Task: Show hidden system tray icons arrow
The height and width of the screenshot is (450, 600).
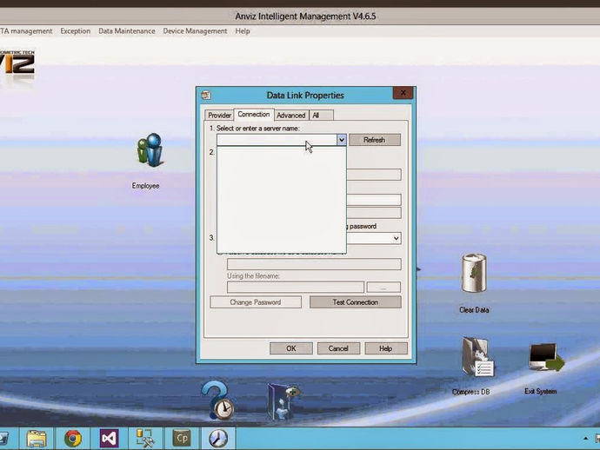Action: pos(585,439)
